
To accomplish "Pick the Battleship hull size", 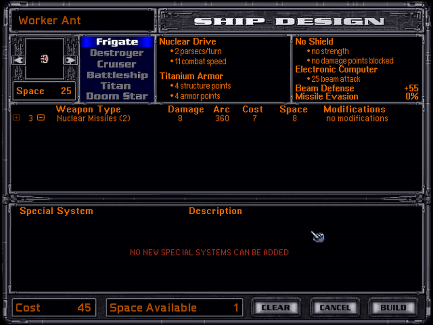I will (117, 75).
